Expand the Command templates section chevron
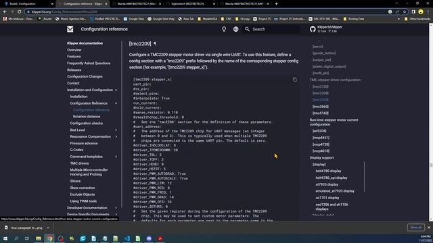Screen dimensions: 433x243 point(116,157)
